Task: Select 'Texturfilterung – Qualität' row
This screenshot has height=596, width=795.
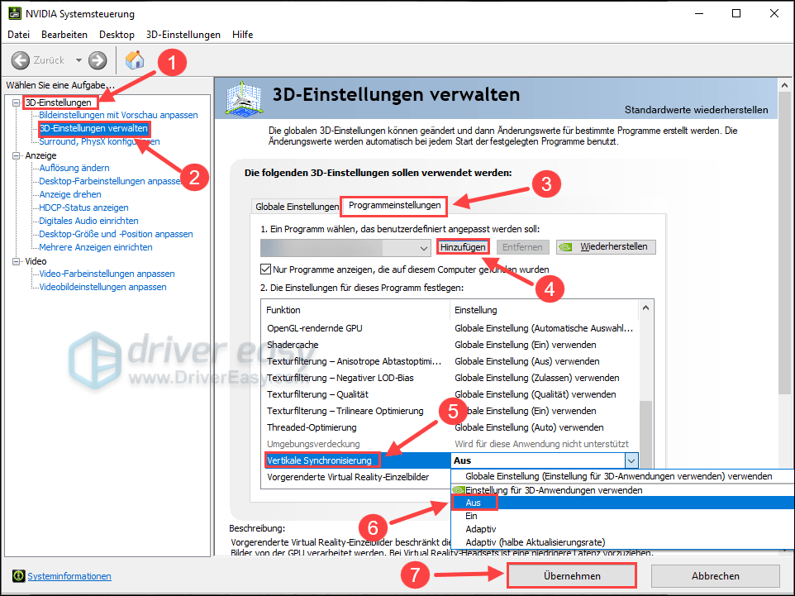Action: tap(450, 394)
